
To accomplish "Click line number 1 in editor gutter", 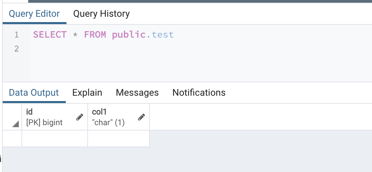I will [16, 35].
